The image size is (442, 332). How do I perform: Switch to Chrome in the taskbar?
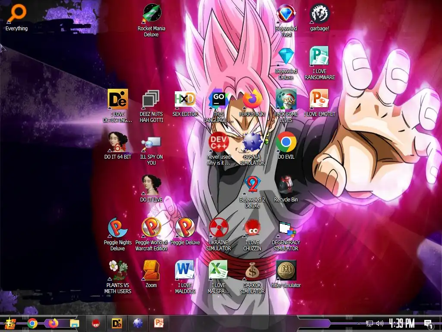coord(32,323)
